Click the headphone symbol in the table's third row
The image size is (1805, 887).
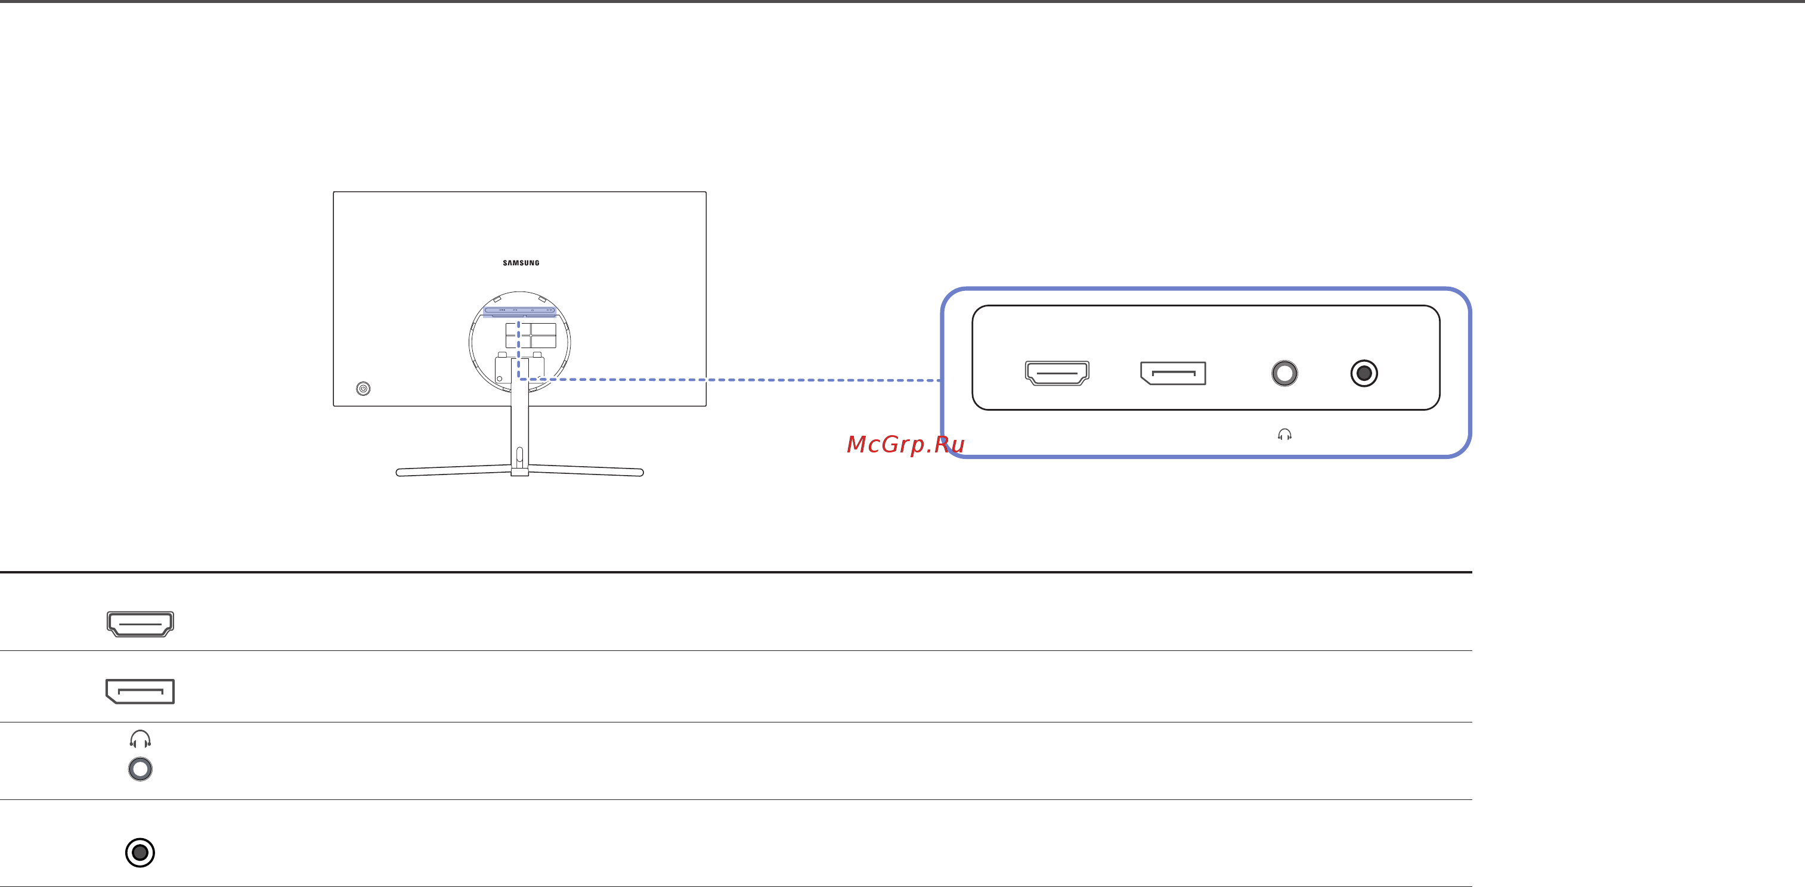[140, 739]
